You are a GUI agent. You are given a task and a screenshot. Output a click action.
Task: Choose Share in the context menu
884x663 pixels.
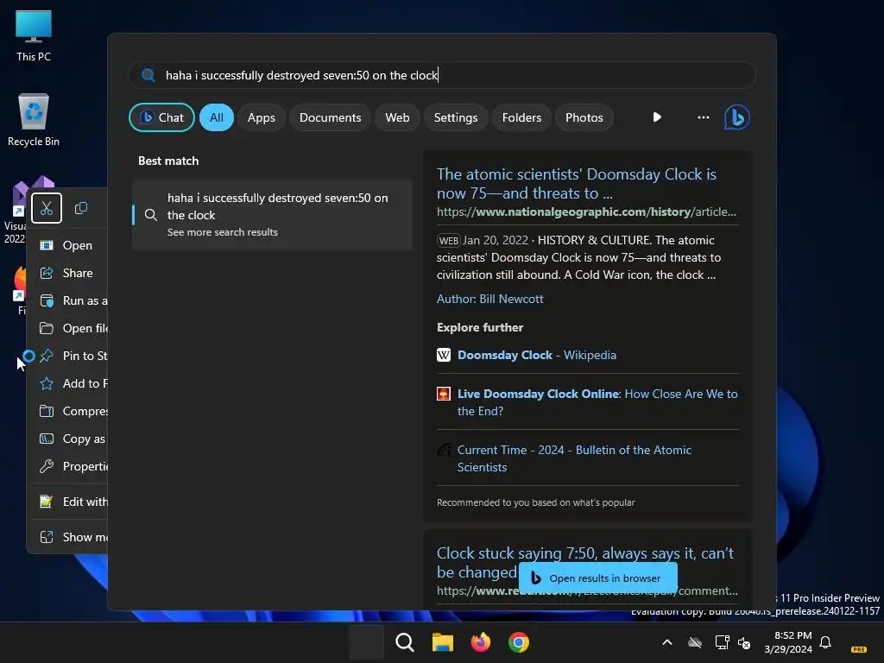click(x=69, y=273)
